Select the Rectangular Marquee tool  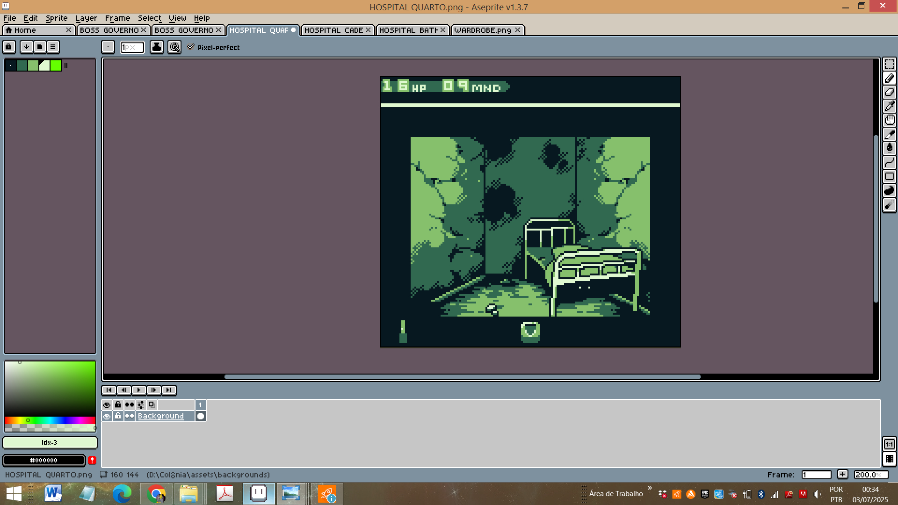pos(889,64)
